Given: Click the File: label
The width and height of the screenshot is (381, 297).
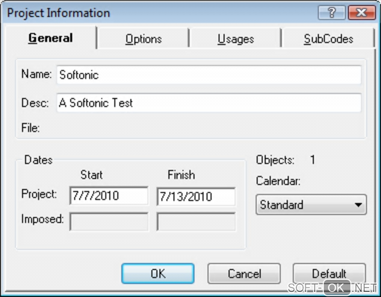Looking at the screenshot, I should pos(30,128).
